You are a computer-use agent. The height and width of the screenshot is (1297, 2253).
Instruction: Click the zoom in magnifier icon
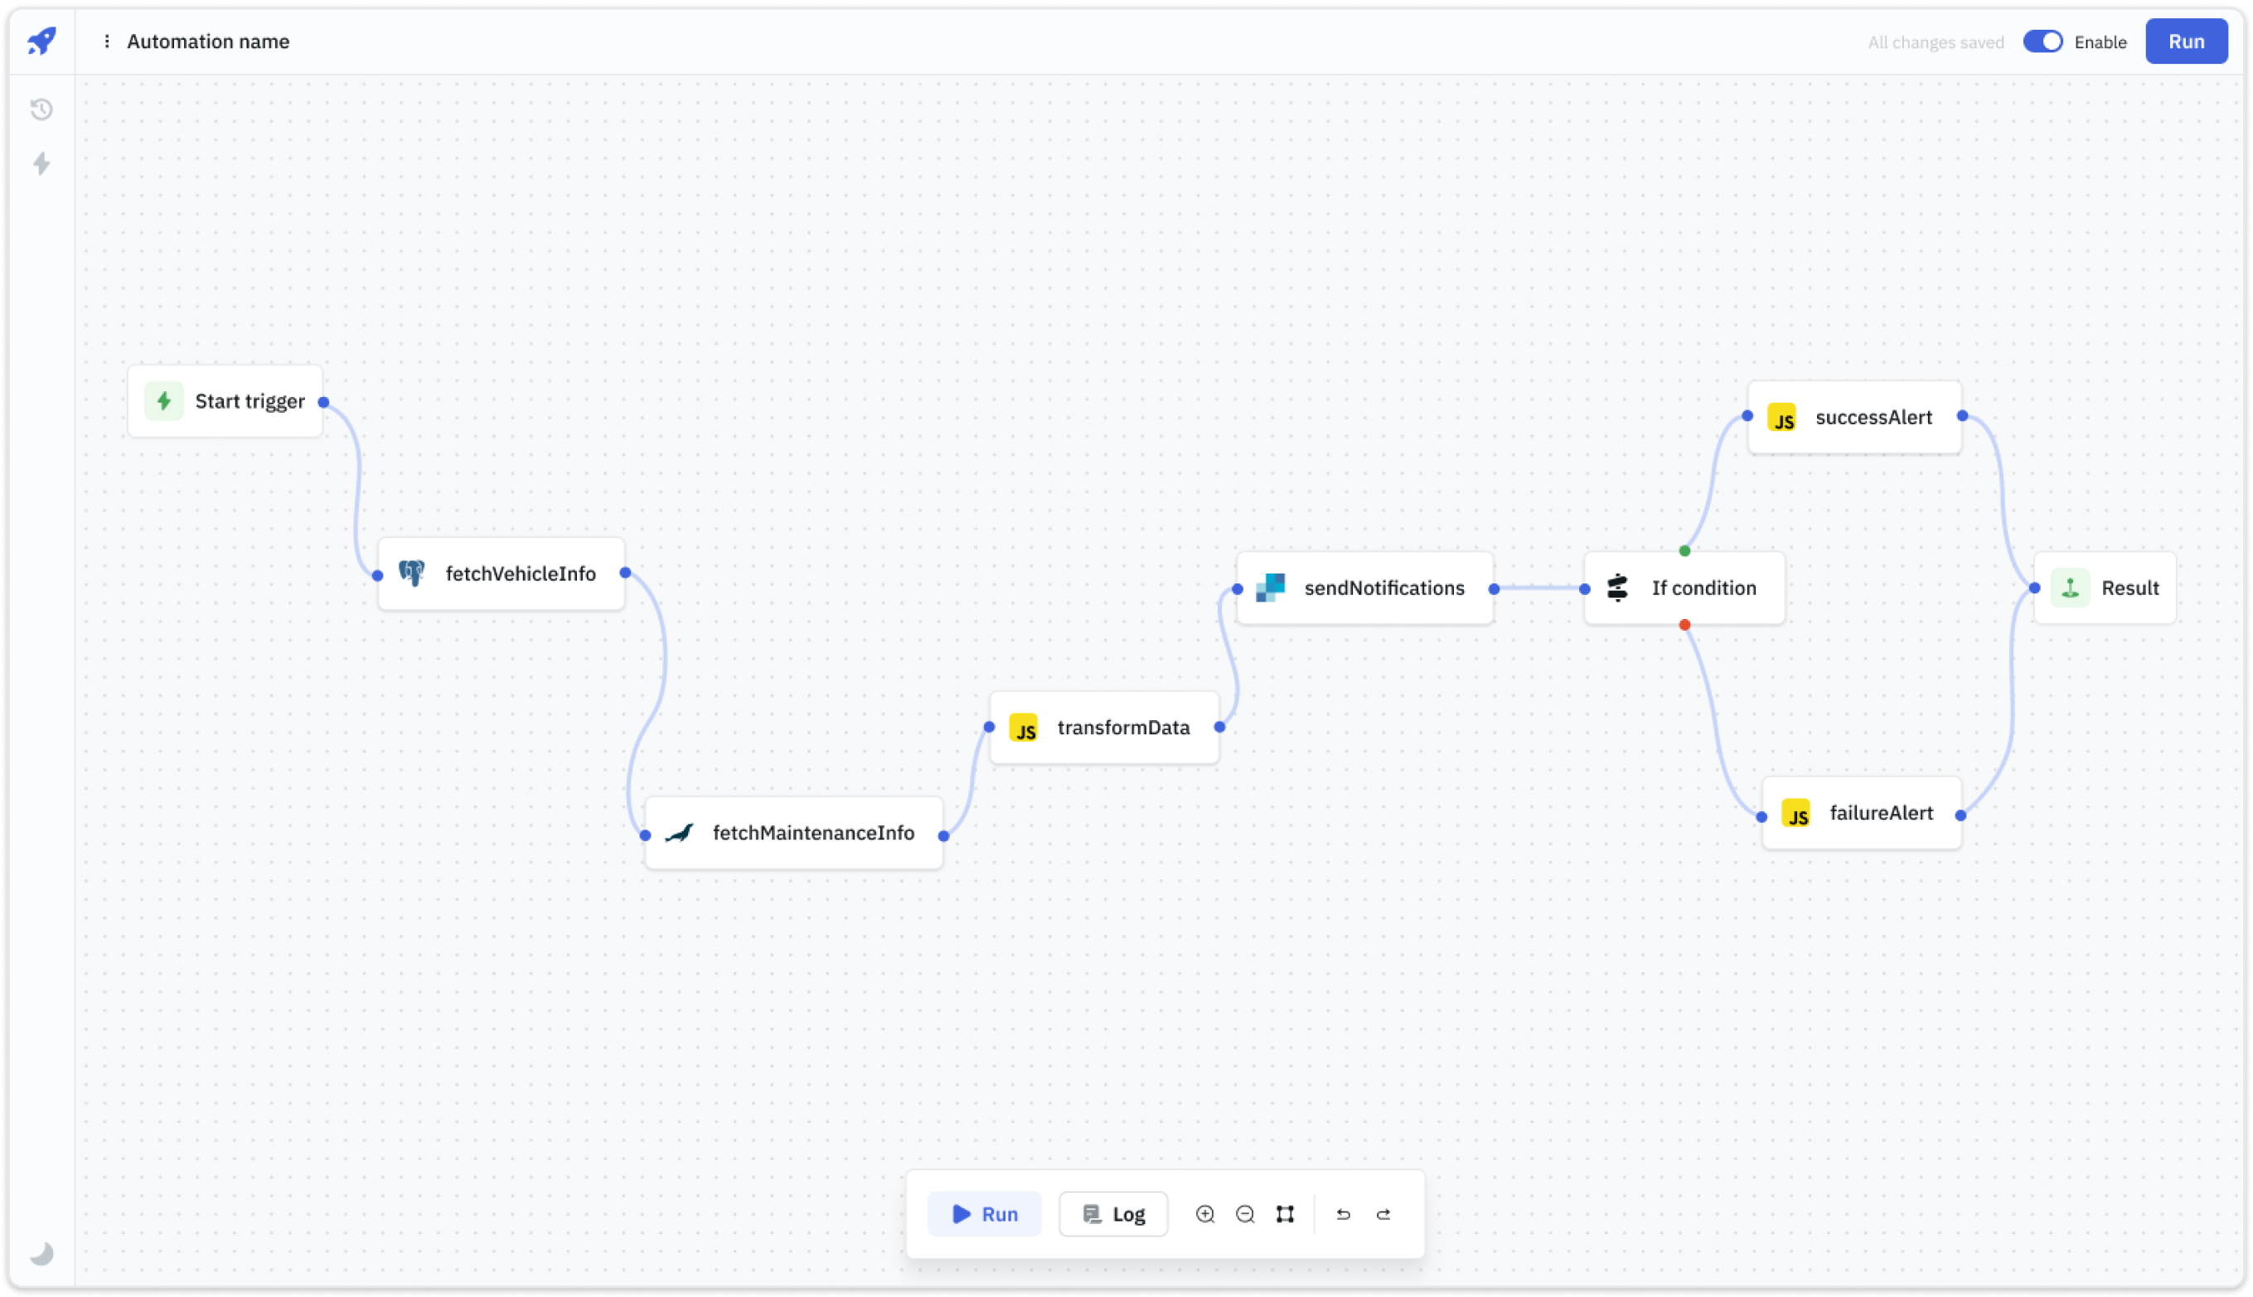(x=1204, y=1214)
